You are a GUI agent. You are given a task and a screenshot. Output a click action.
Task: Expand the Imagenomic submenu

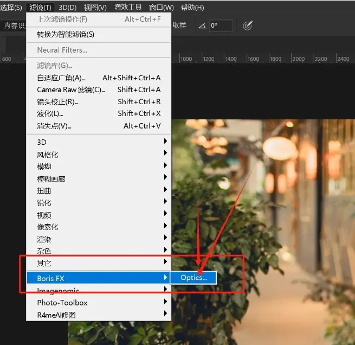point(99,290)
